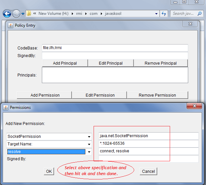
Task: Expand the SocketPermission dropdown
Action: pyautogui.click(x=89, y=137)
